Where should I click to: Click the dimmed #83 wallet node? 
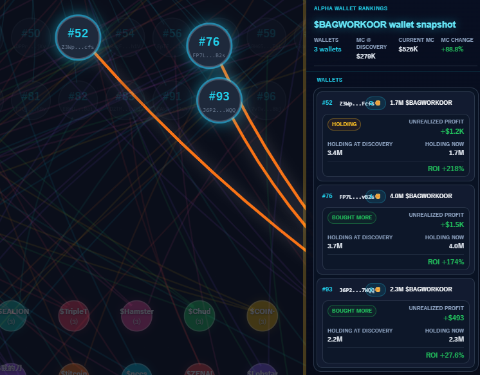[x=125, y=100]
